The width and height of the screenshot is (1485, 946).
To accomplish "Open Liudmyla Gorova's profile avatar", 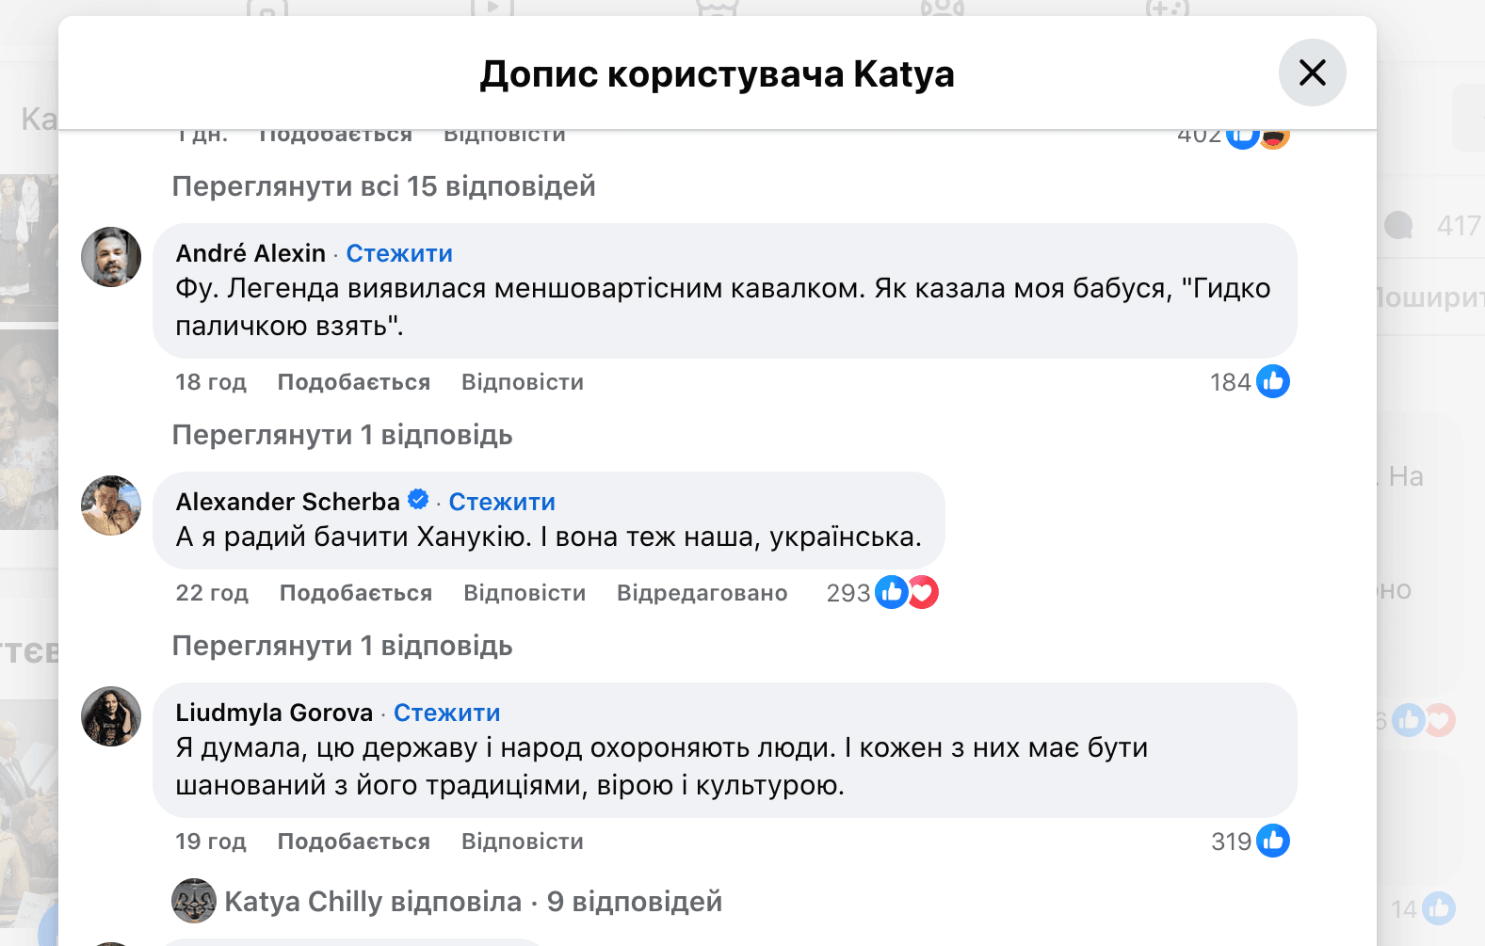I will pyautogui.click(x=111, y=716).
